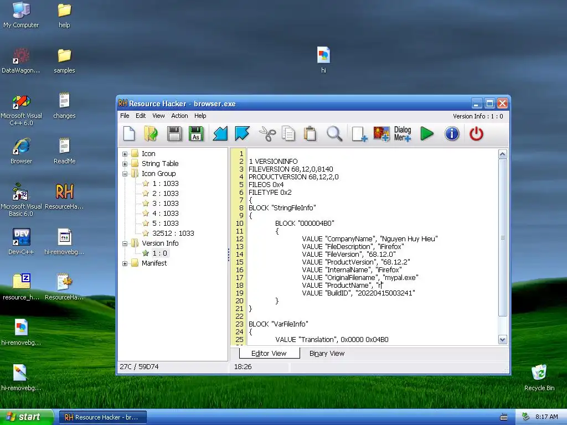Switch to the Binary View tab
This screenshot has width=567, height=425.
click(327, 354)
